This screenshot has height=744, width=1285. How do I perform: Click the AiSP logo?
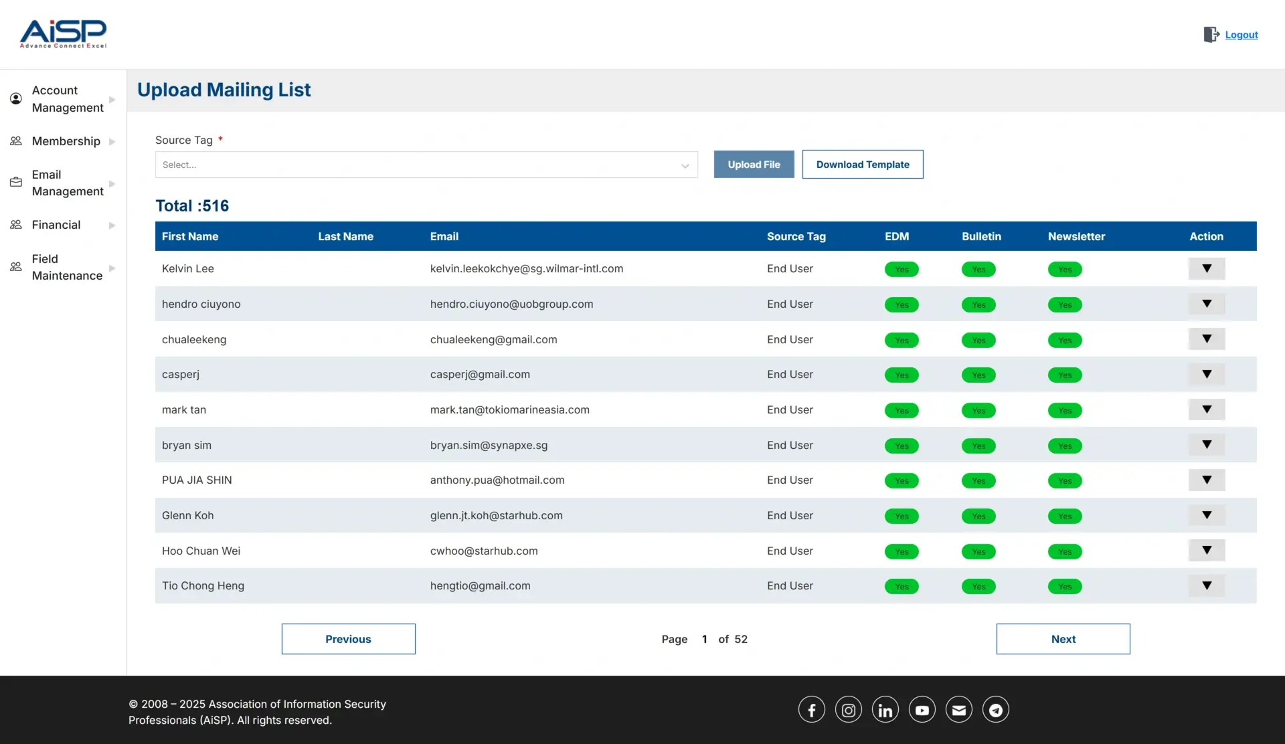[63, 33]
